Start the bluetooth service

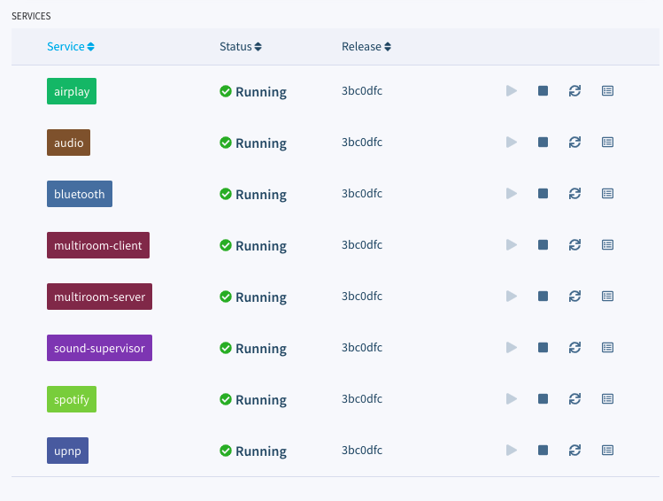(x=512, y=194)
